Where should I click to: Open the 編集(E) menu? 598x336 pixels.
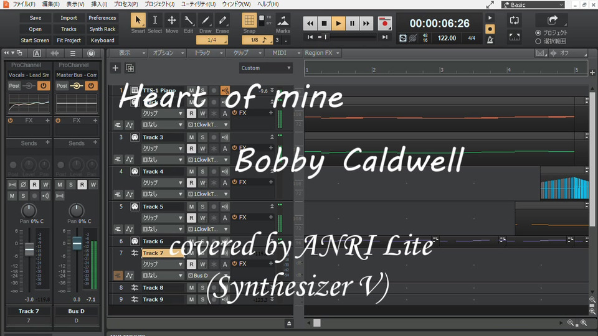click(50, 4)
